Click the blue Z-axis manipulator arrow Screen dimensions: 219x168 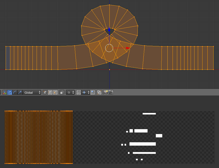109,29
